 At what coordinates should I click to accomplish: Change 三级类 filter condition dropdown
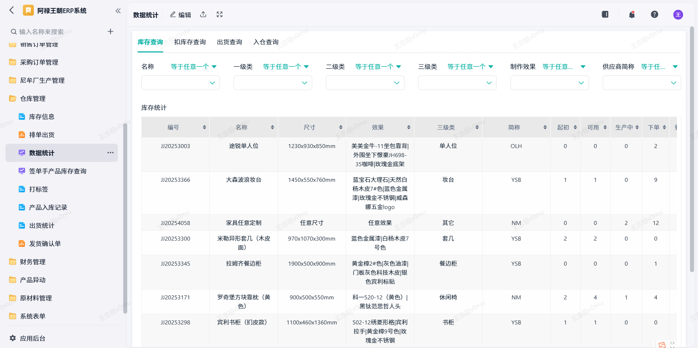point(470,66)
